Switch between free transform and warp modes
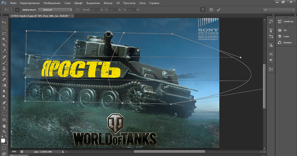 203,10
